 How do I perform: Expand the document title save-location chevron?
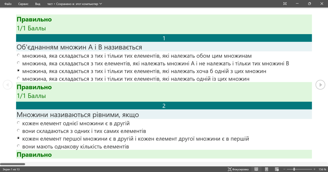[101, 4]
